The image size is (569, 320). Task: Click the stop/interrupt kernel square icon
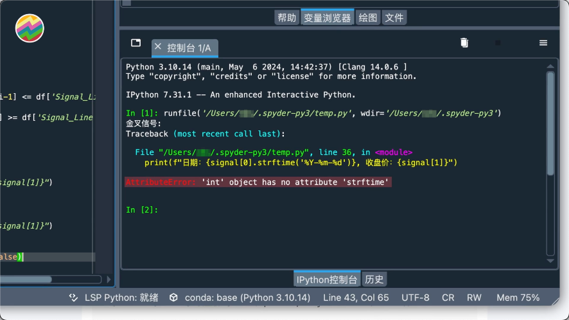point(498,43)
